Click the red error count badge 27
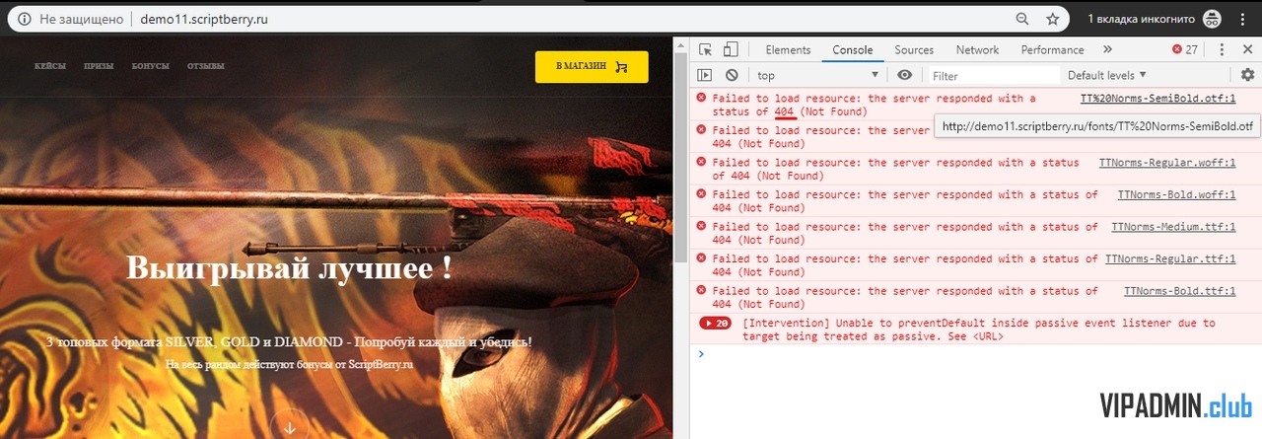Viewport: 1262px width, 439px height. [x=1185, y=49]
